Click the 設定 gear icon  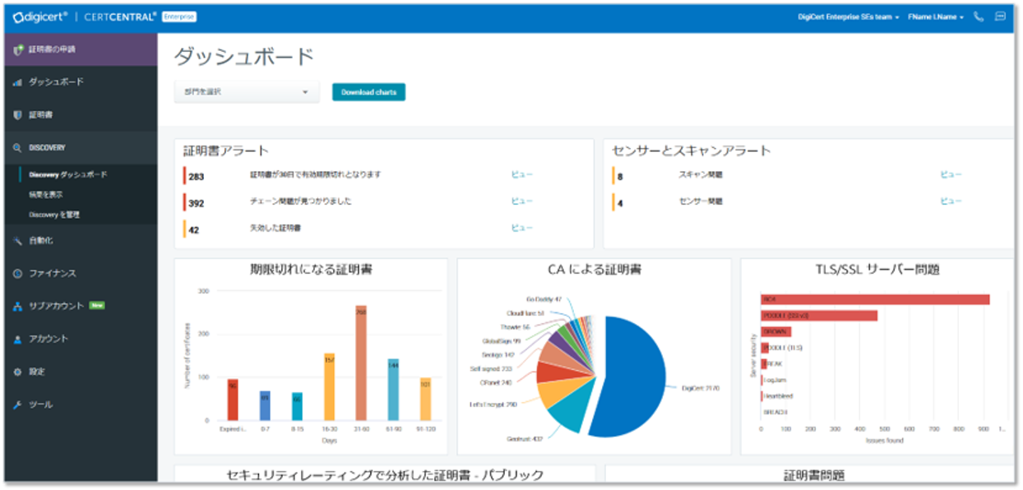pyautogui.click(x=18, y=372)
